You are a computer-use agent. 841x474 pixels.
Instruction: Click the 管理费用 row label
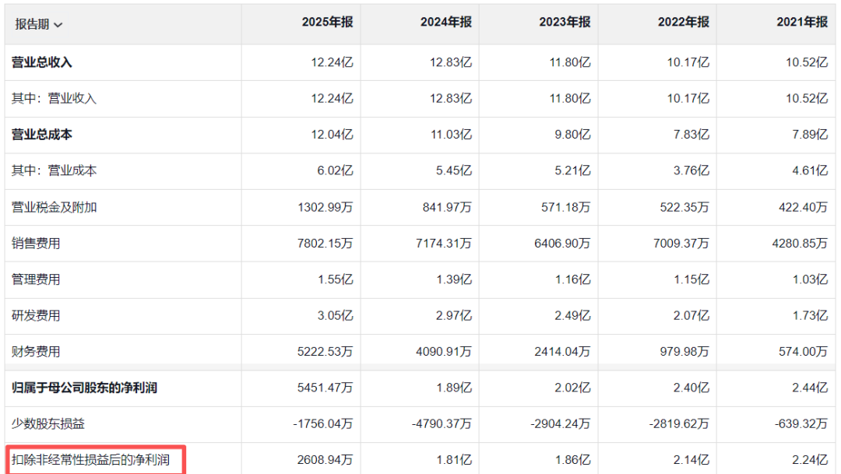coord(36,279)
